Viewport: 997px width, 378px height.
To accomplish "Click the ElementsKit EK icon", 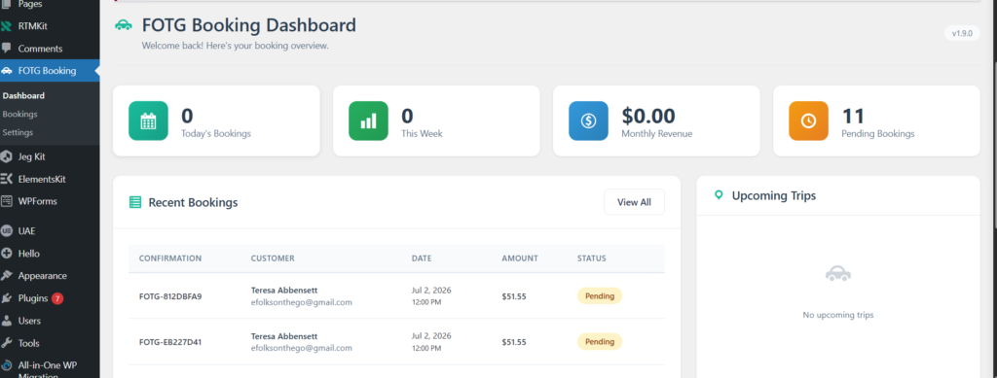I will pos(7,179).
